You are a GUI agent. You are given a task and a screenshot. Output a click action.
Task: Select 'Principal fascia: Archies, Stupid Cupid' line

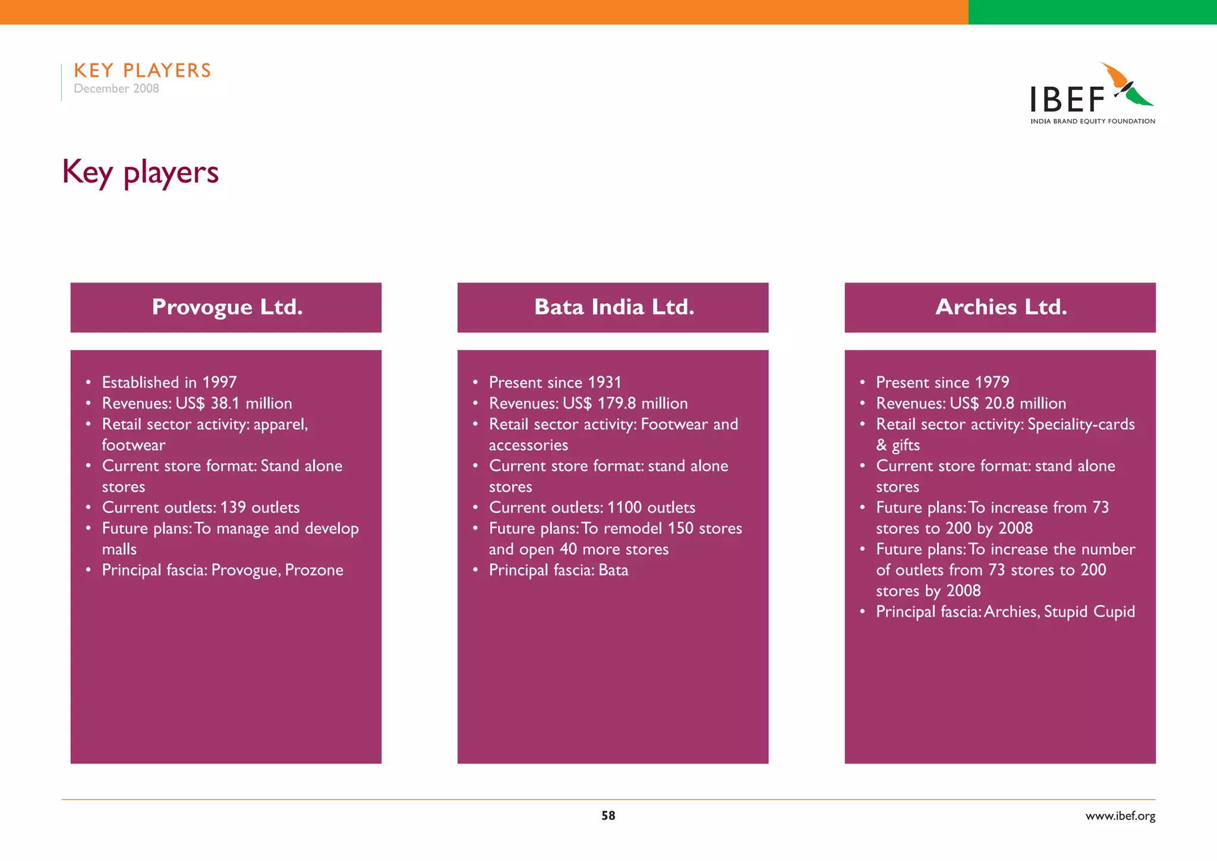[x=1005, y=612]
